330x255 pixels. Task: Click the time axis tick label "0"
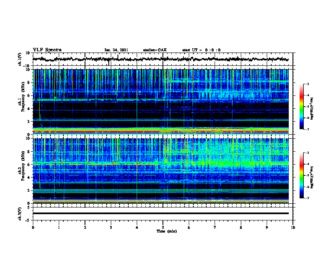tap(33, 227)
